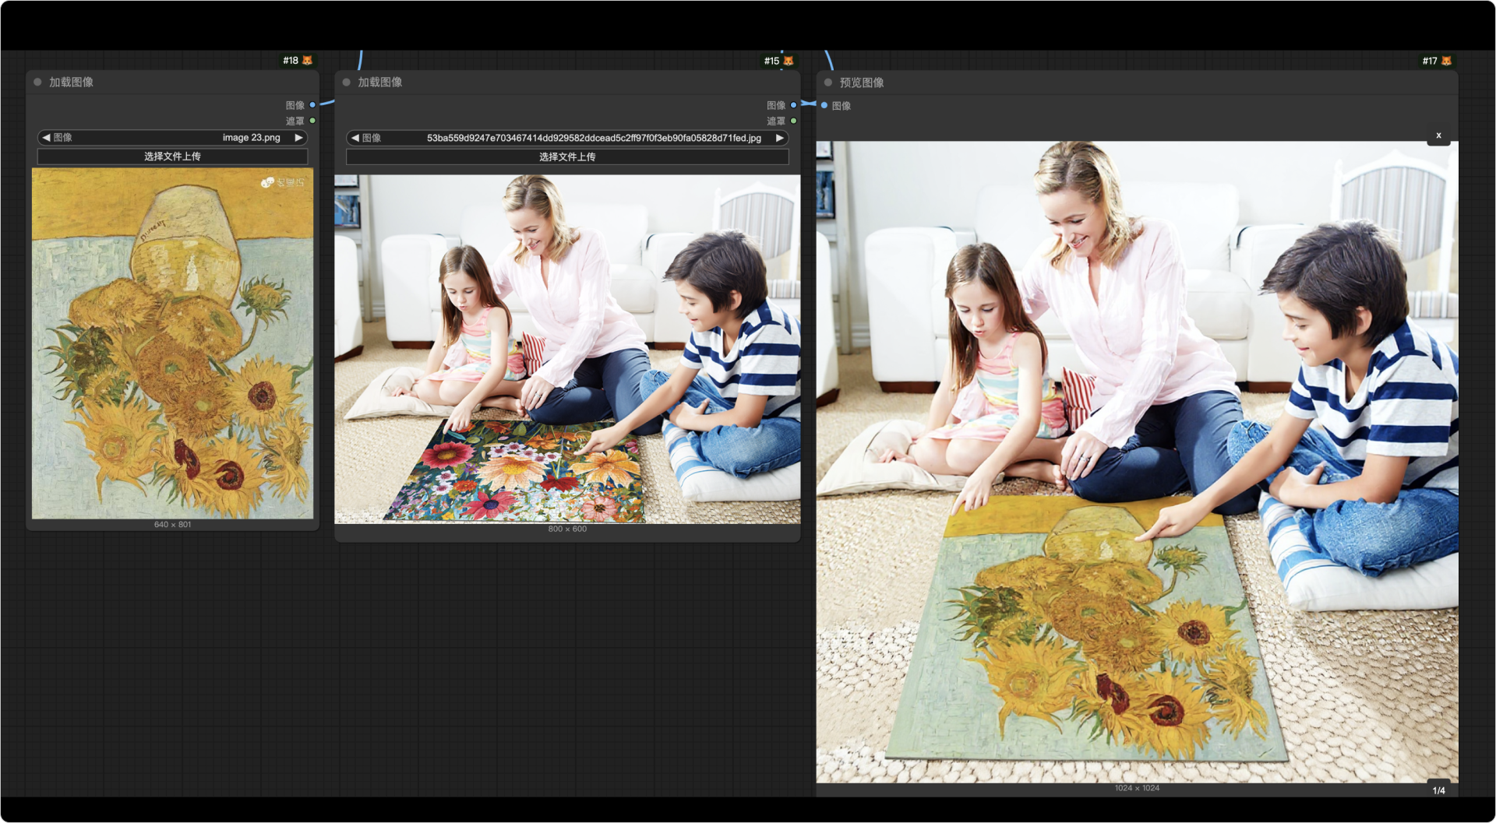Open the 53ba559d…jpg file selector
Image resolution: width=1496 pixels, height=823 pixels.
[567, 138]
